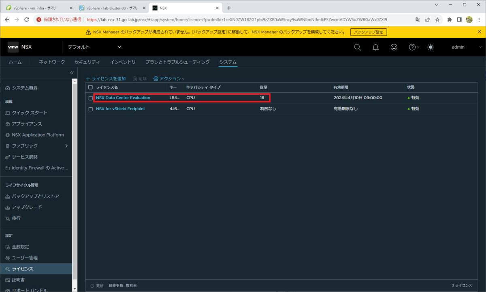Open the デフォルト project dropdown
This screenshot has height=292, width=486.
click(94, 47)
